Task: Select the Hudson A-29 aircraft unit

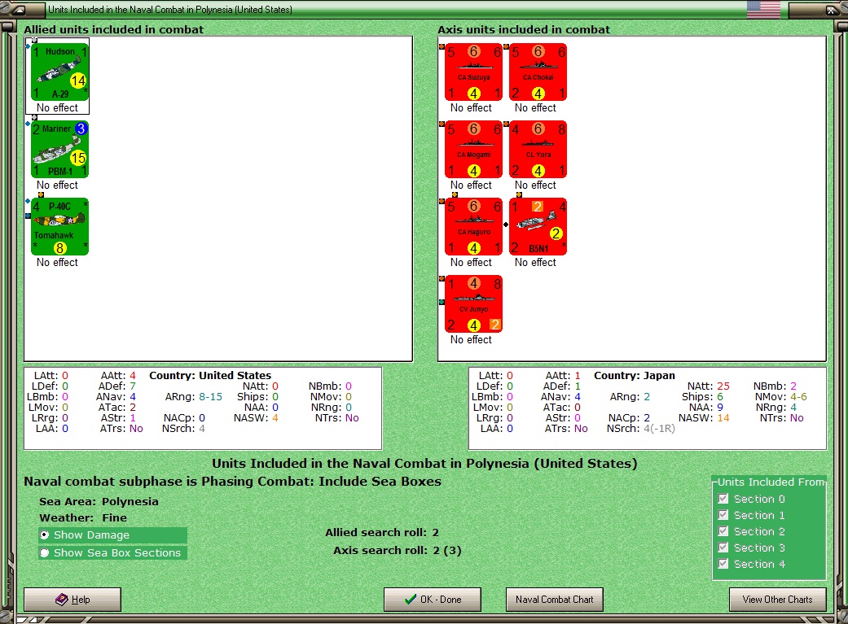Action: [59, 72]
